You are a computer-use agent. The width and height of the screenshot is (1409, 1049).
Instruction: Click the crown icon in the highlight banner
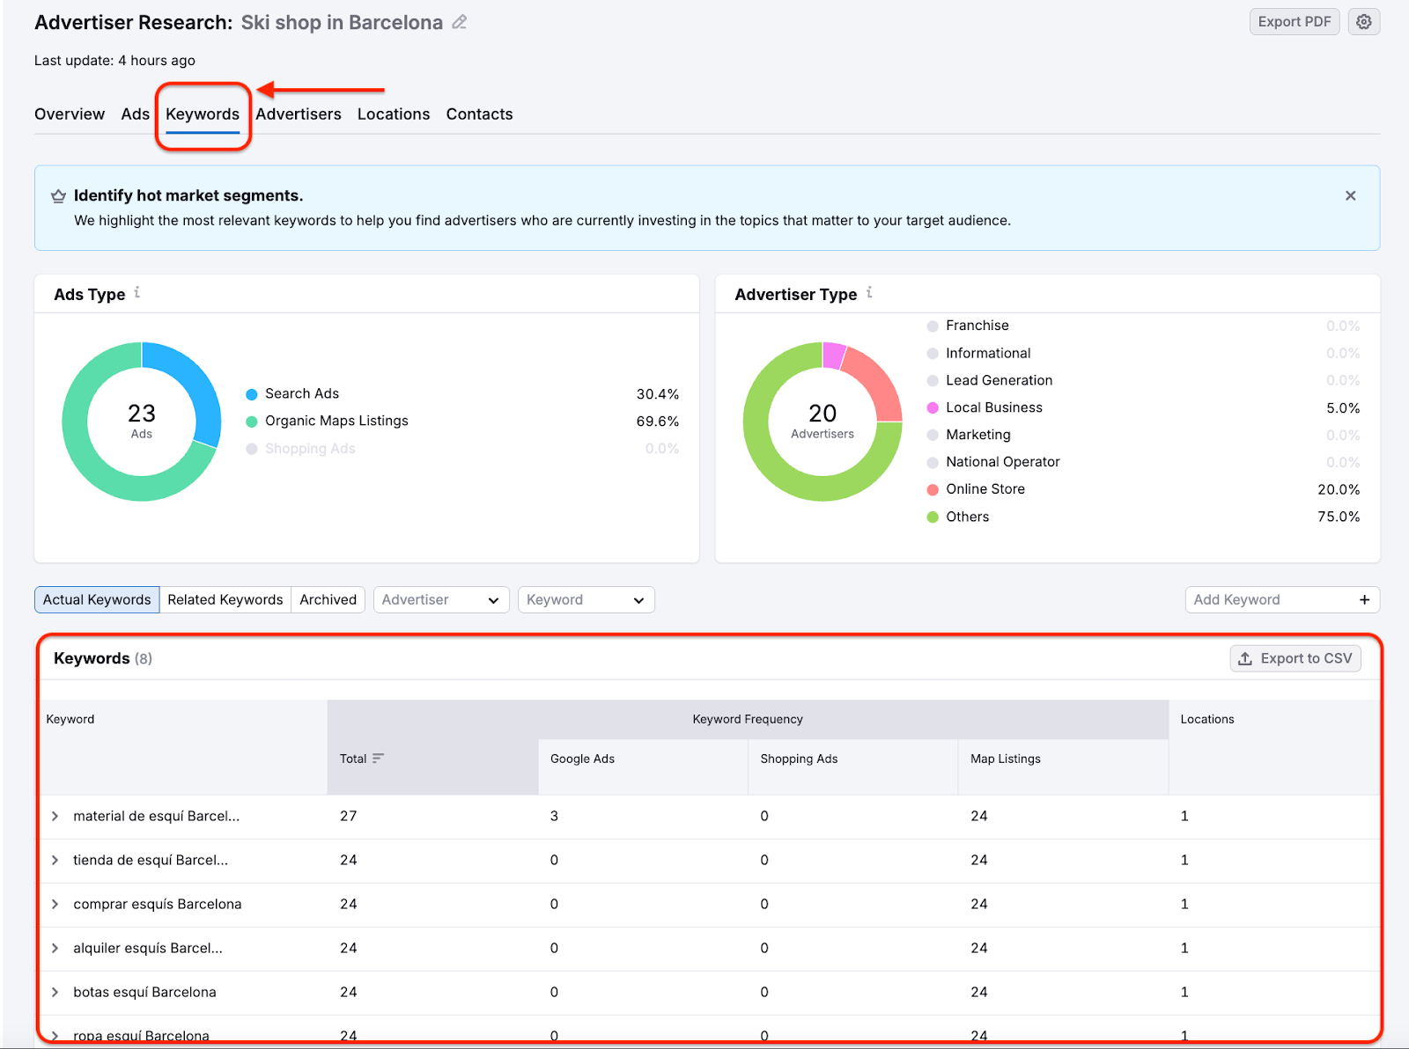pos(58,195)
